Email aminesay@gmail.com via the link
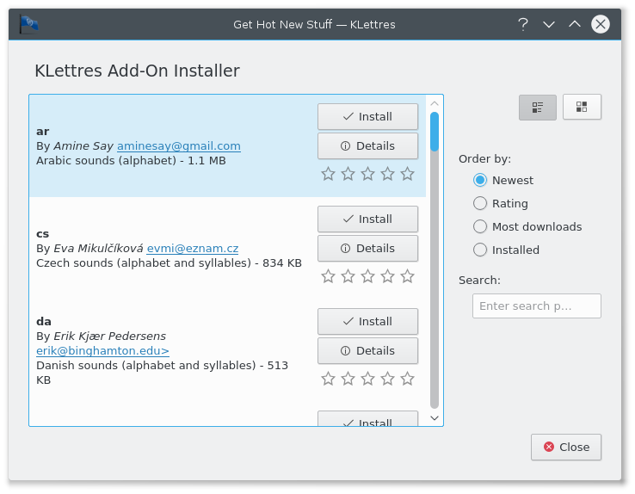635x494 pixels. 178,145
